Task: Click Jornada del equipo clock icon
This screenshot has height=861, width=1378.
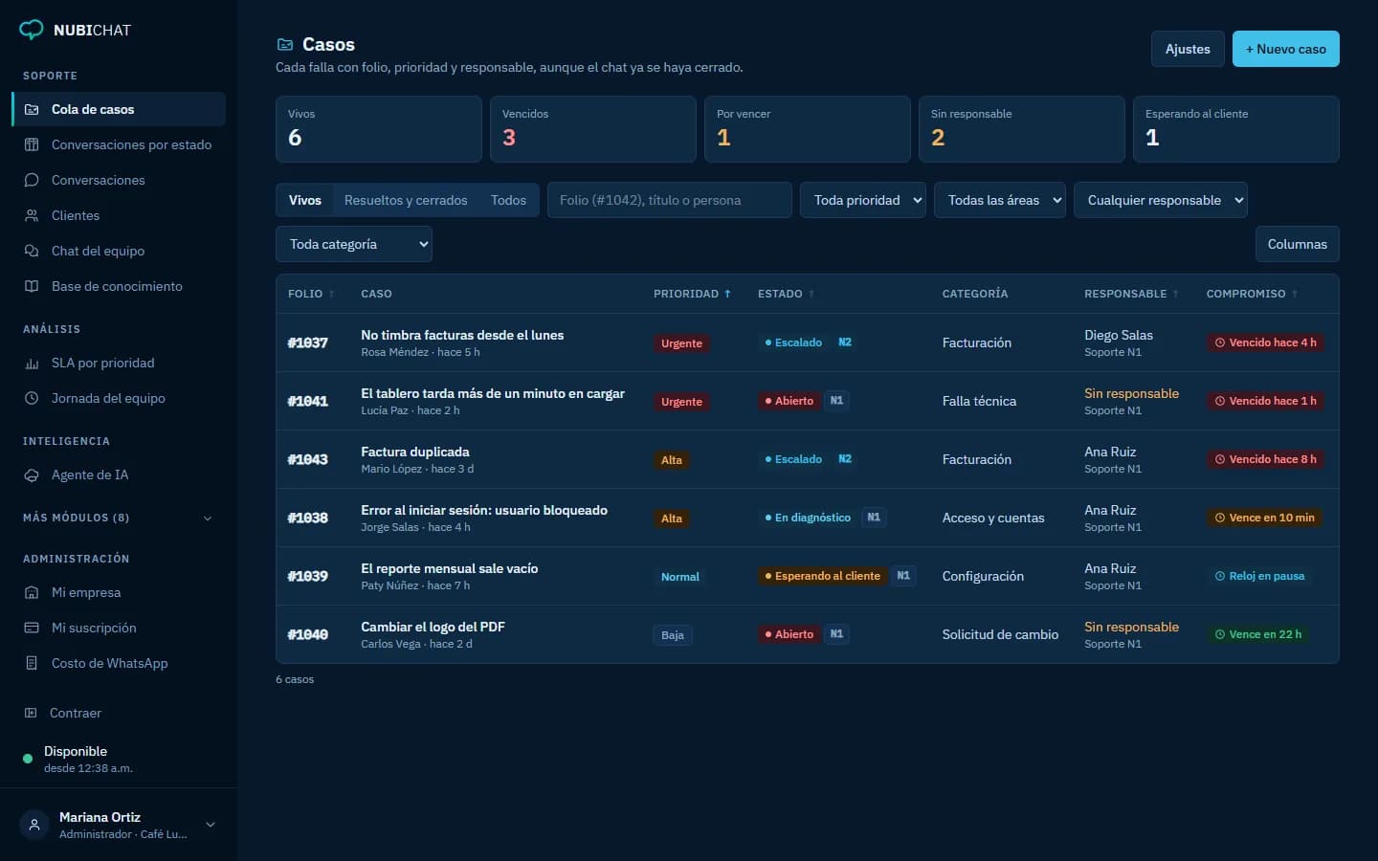Action: (32, 398)
